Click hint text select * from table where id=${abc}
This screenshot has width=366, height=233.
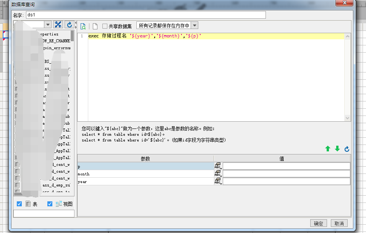click(x=123, y=135)
